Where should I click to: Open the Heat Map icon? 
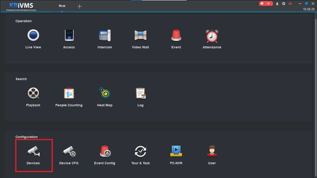click(x=105, y=94)
